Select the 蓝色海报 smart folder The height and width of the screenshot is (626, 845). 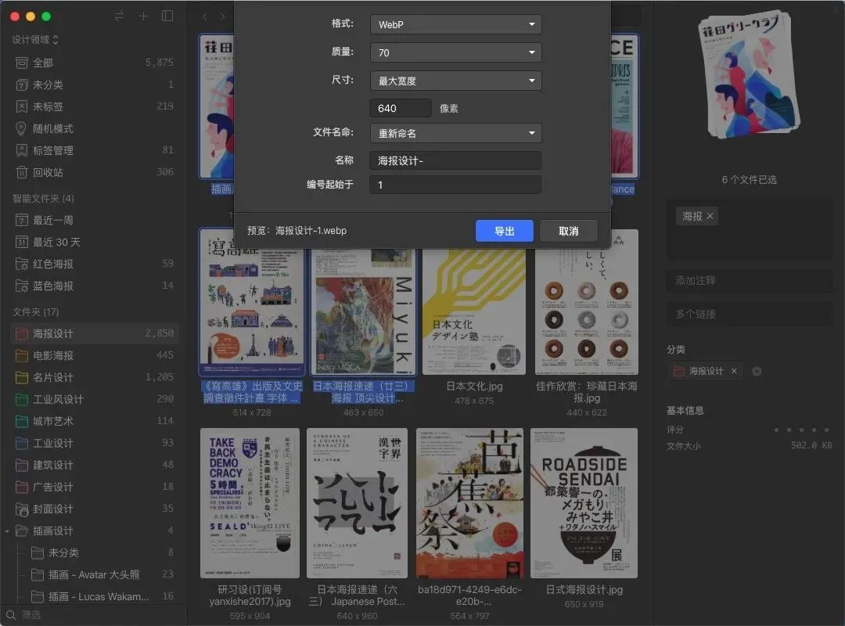pos(95,286)
